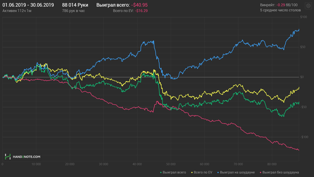The width and height of the screenshot is (314, 177).
Task: Select the date range 01.06.2019 - 30.06.2019
Action: click(28, 5)
